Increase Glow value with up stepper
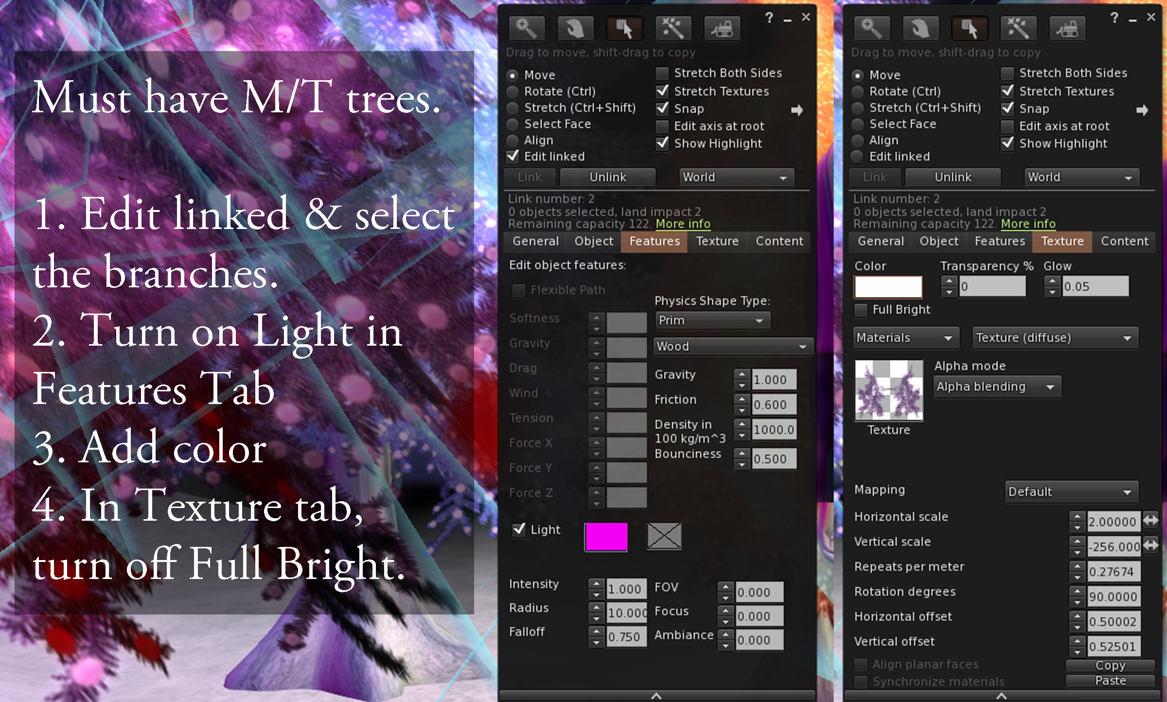1167x702 pixels. 1052,281
